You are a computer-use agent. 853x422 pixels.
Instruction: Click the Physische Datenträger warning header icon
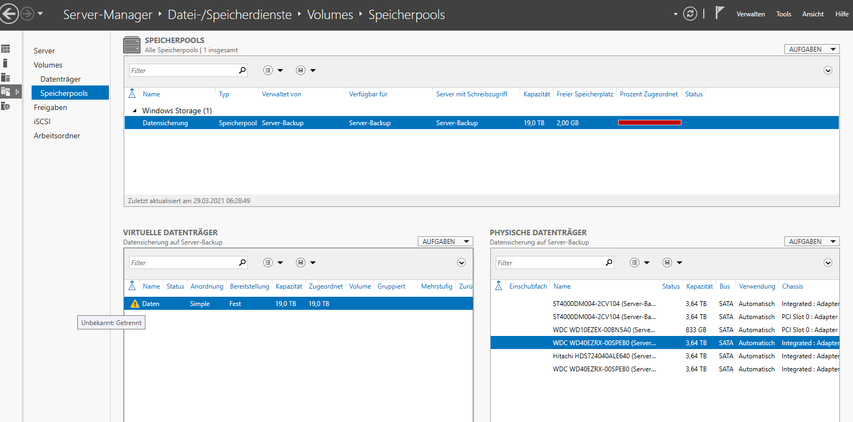pos(498,286)
